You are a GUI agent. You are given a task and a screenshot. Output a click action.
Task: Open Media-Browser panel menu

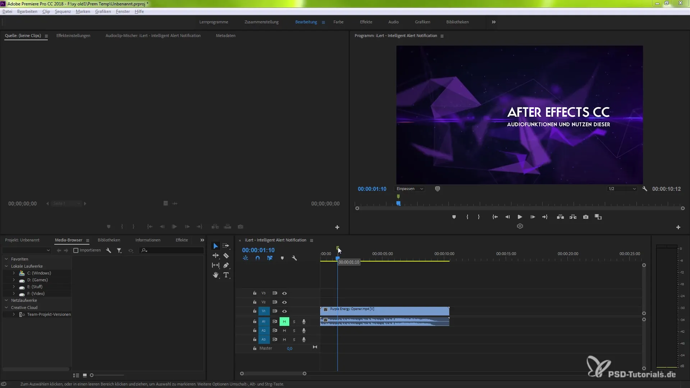tap(87, 240)
